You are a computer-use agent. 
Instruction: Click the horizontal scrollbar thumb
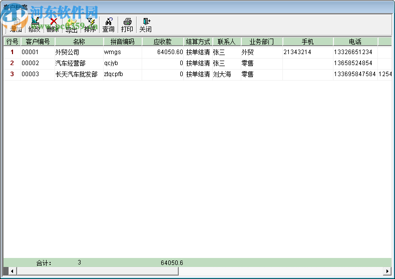(98, 271)
